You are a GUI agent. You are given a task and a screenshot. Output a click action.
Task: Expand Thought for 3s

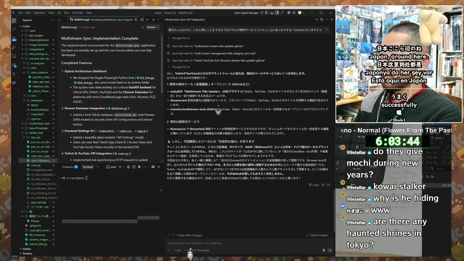(181, 38)
